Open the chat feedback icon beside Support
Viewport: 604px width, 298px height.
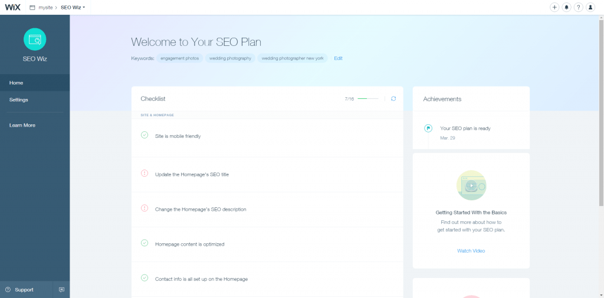click(61, 290)
